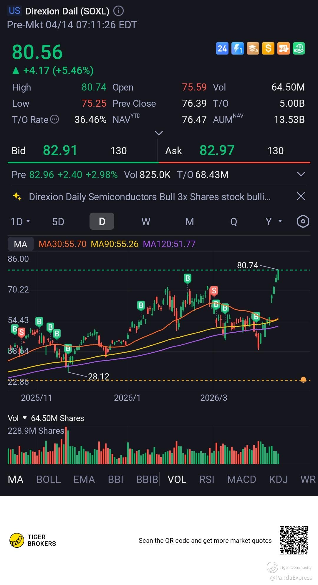Screen dimensions: 318x585
Task: Open the Y timeframe dropdown
Action: coord(274,221)
